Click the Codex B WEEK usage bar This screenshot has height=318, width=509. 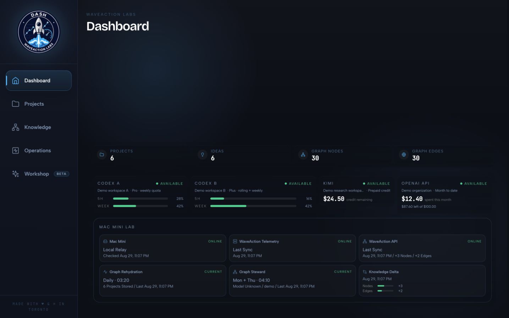[x=253, y=206]
